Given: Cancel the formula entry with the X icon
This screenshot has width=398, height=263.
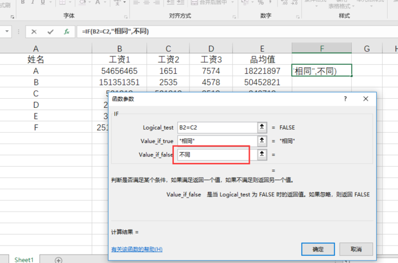Looking at the screenshot, I should click(x=34, y=31).
